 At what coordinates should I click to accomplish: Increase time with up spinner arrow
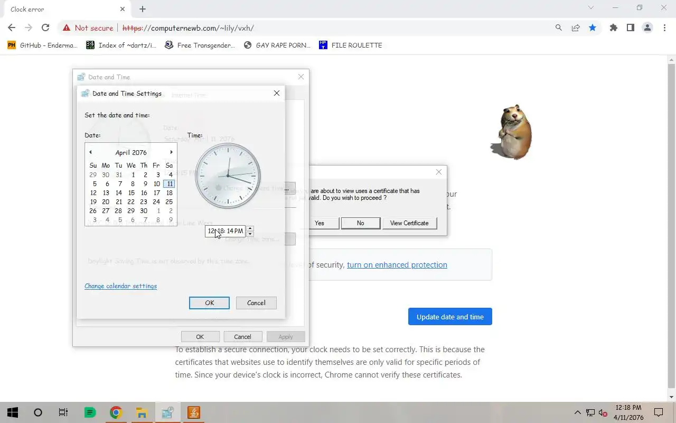(250, 228)
